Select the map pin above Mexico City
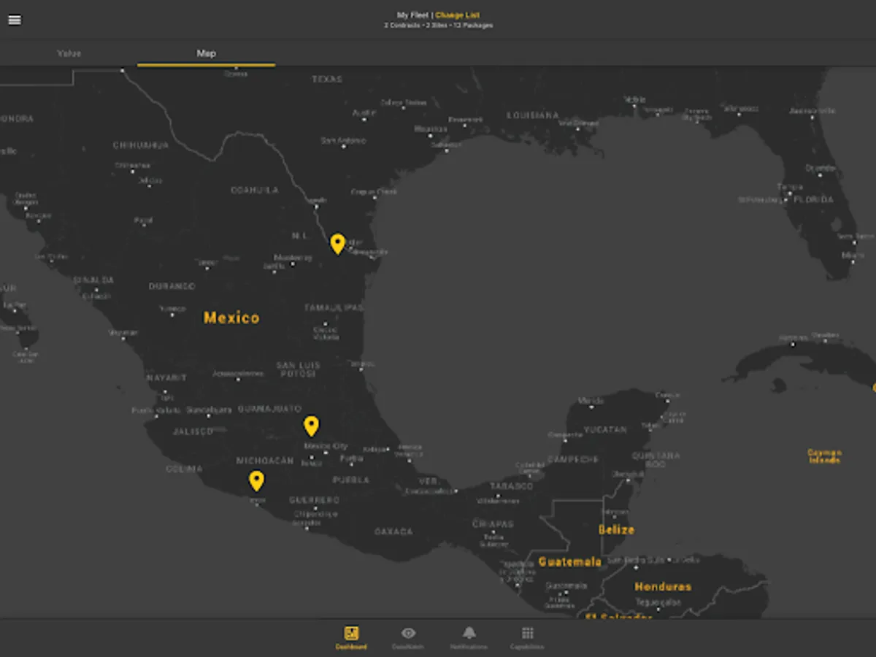The height and width of the screenshot is (657, 876). [x=312, y=426]
